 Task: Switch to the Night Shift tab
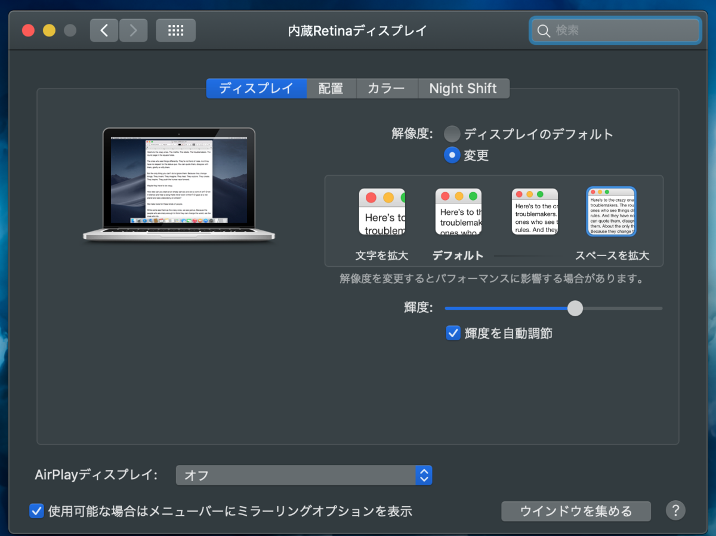463,88
